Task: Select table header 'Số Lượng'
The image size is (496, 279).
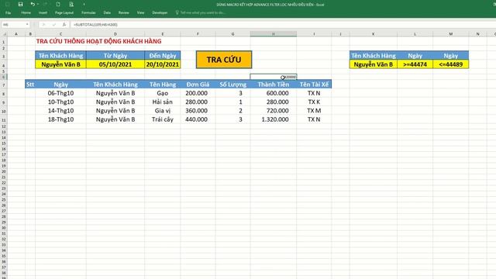Action: (232, 84)
